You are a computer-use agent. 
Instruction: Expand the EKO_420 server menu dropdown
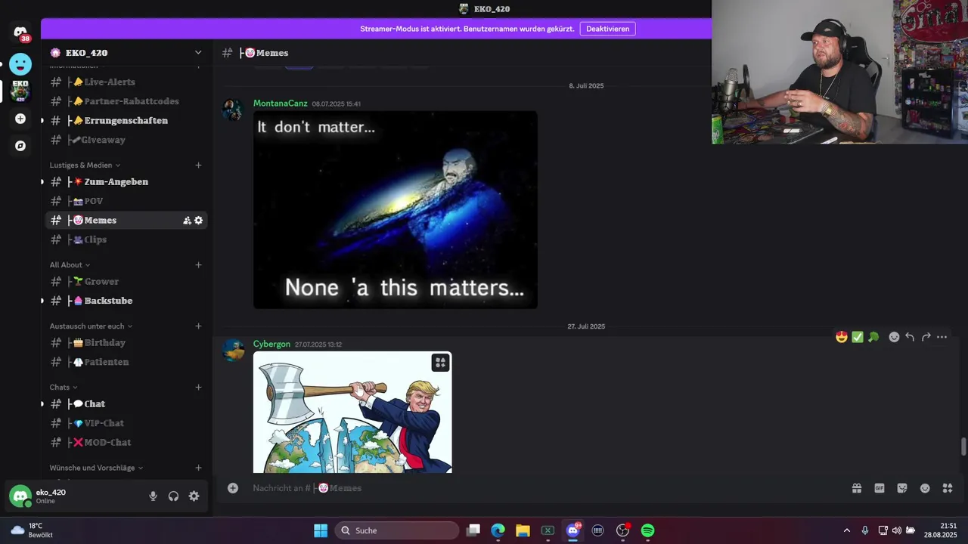(x=198, y=53)
